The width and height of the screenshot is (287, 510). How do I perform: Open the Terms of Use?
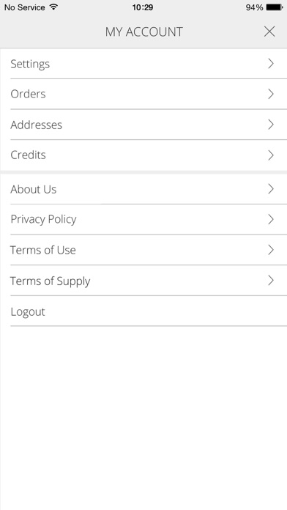pyautogui.click(x=143, y=250)
